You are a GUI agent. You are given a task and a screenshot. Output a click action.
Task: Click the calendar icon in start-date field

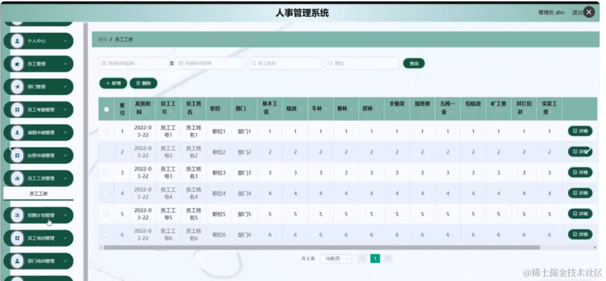[x=104, y=63]
